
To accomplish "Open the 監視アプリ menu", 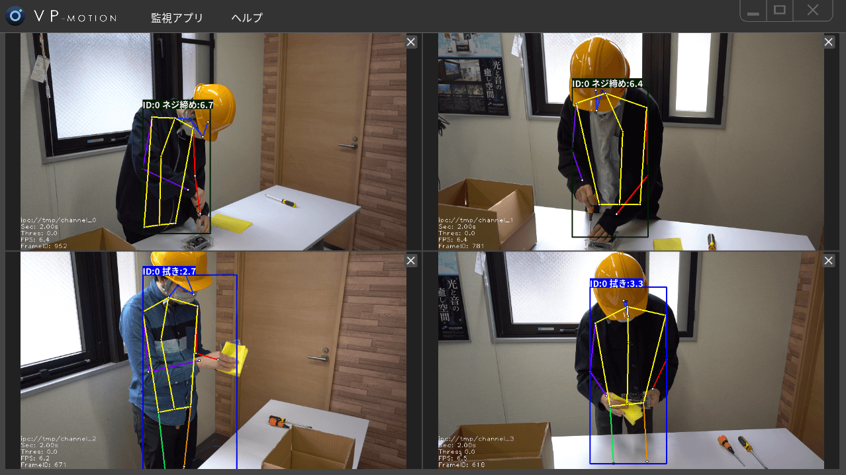I will 177,18.
